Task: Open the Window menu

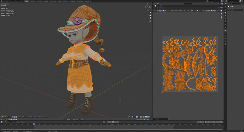Action: 16,1
